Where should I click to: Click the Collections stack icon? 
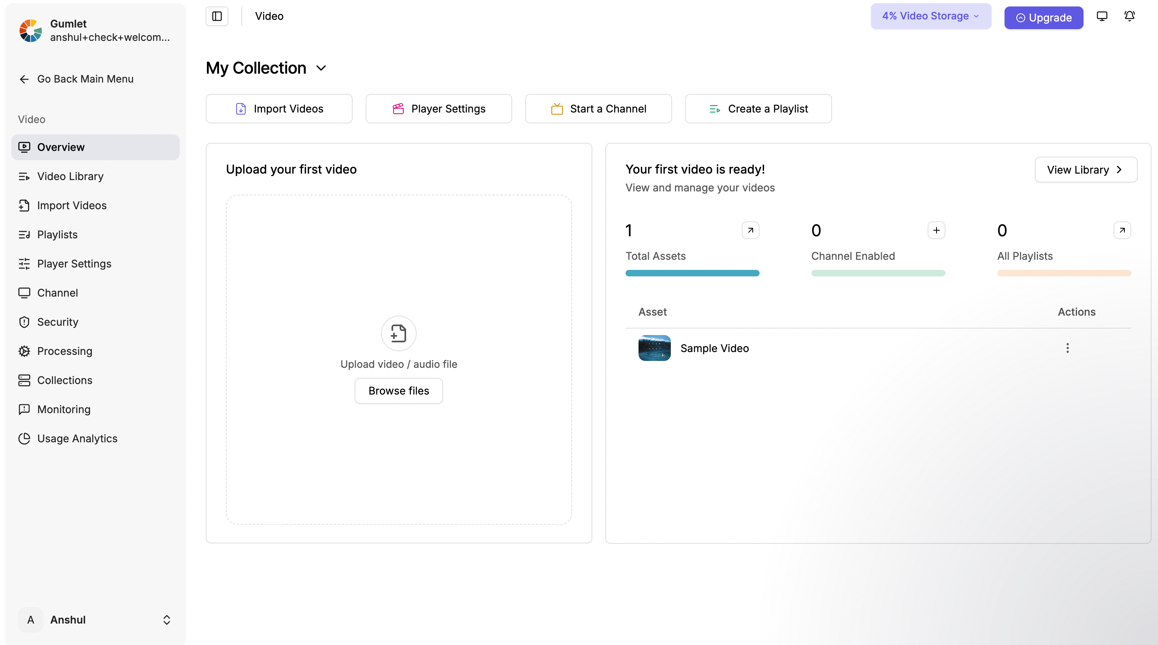click(x=24, y=380)
